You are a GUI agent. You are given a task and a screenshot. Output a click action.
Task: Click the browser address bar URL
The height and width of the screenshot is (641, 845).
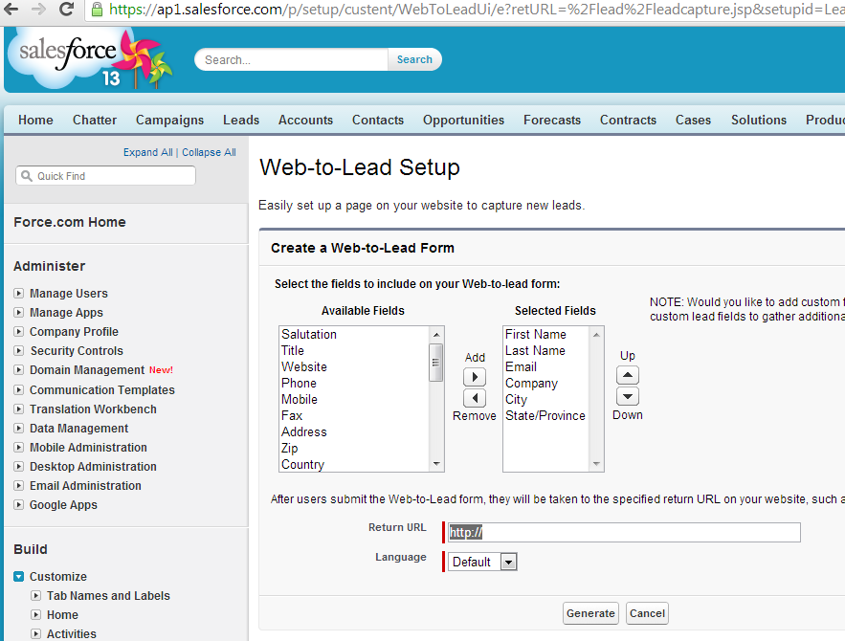pos(475,10)
